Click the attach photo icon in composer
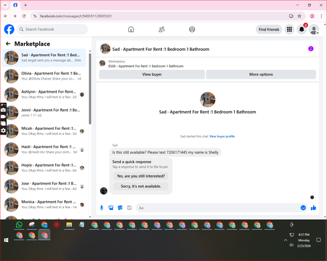The height and width of the screenshot is (261, 327). 111,208
